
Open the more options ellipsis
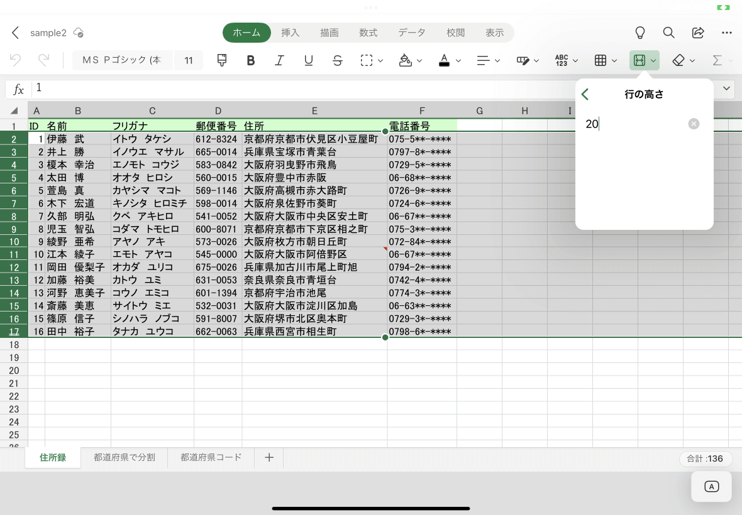pos(727,33)
